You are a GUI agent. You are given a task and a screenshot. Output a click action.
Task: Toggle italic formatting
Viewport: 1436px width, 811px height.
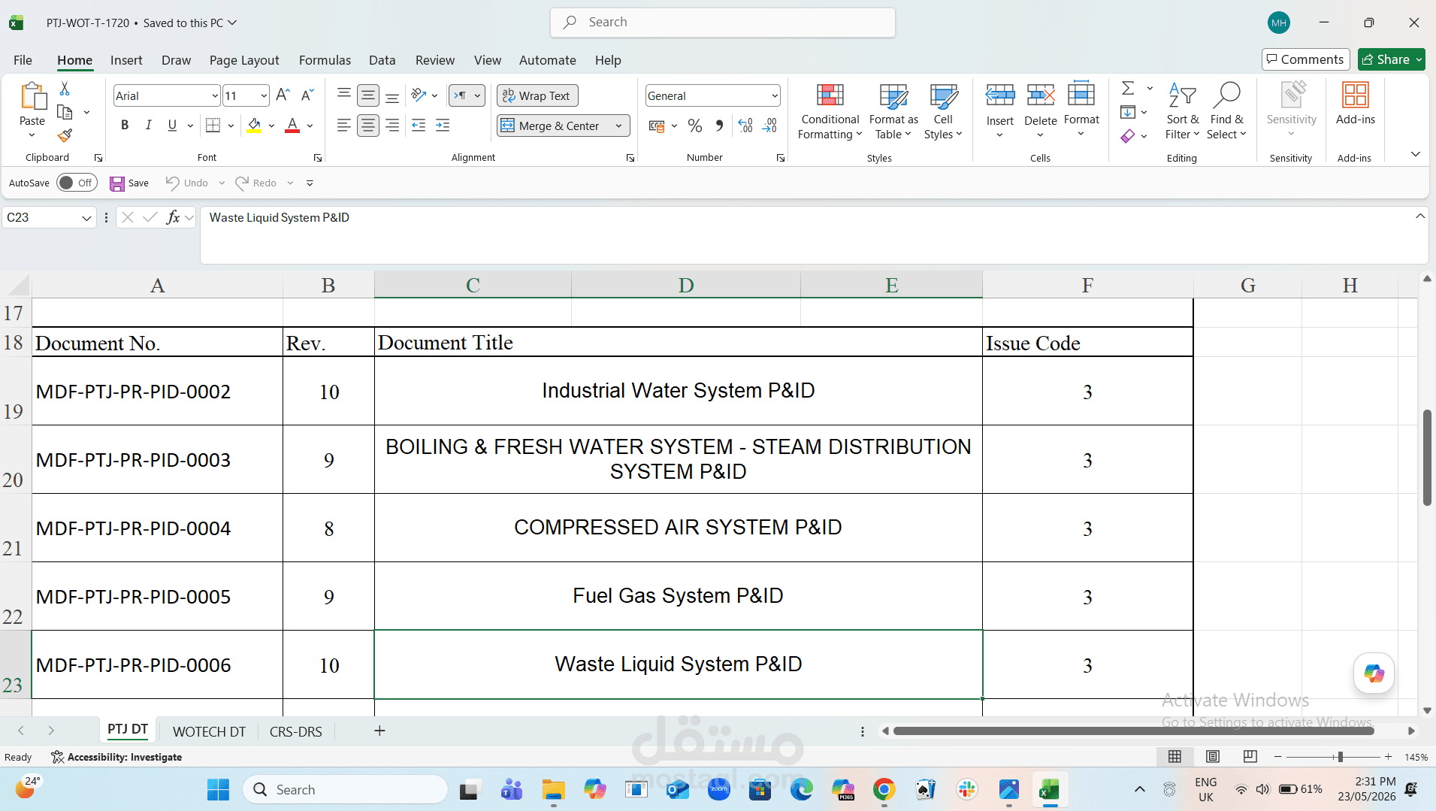[x=148, y=126]
